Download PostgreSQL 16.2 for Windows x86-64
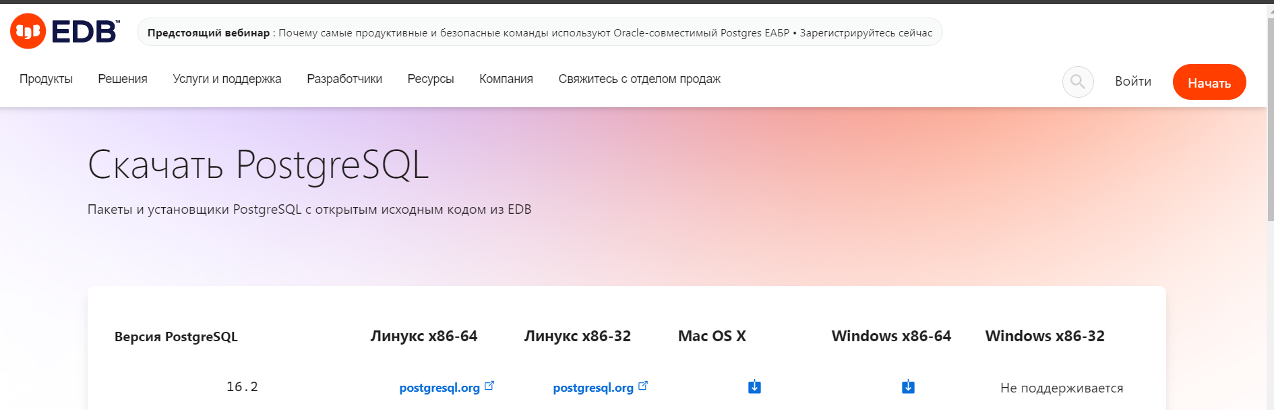Viewport: 1274px width, 410px height. pyautogui.click(x=908, y=386)
